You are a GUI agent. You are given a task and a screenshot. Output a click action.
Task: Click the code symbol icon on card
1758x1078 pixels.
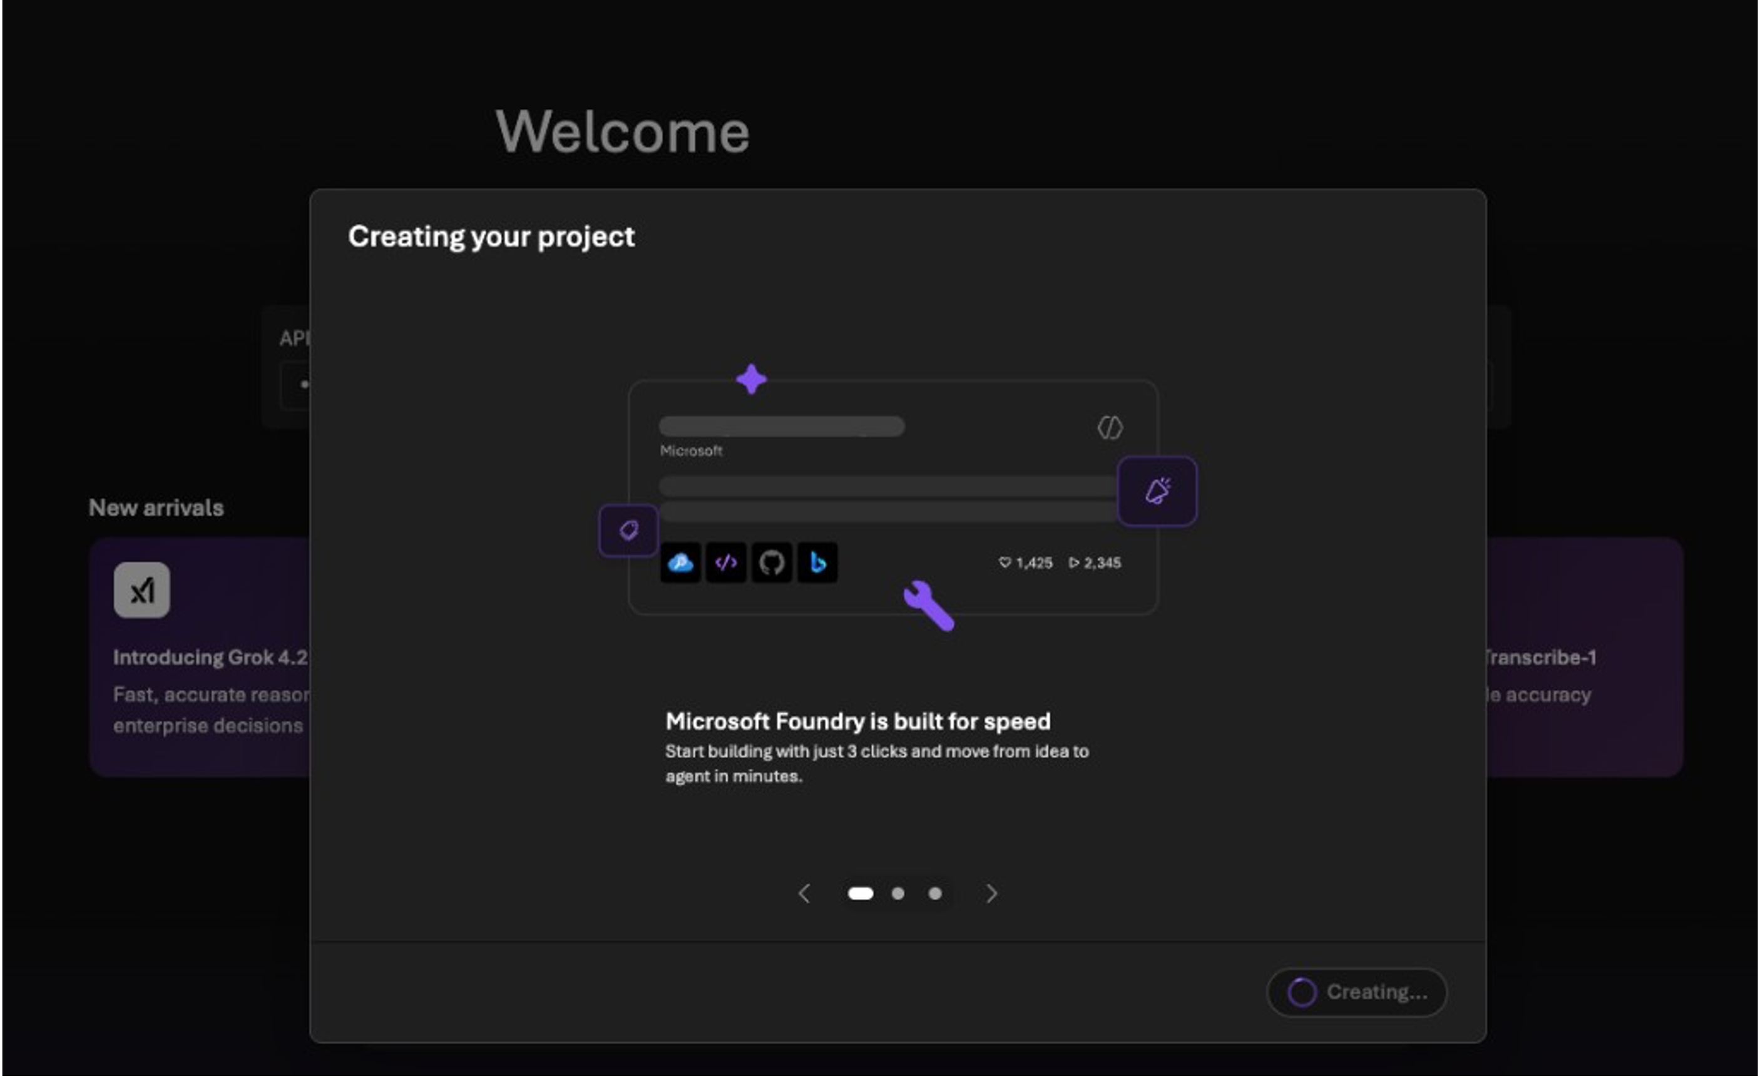pos(1110,427)
